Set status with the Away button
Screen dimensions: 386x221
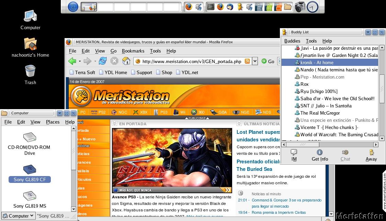371,155
